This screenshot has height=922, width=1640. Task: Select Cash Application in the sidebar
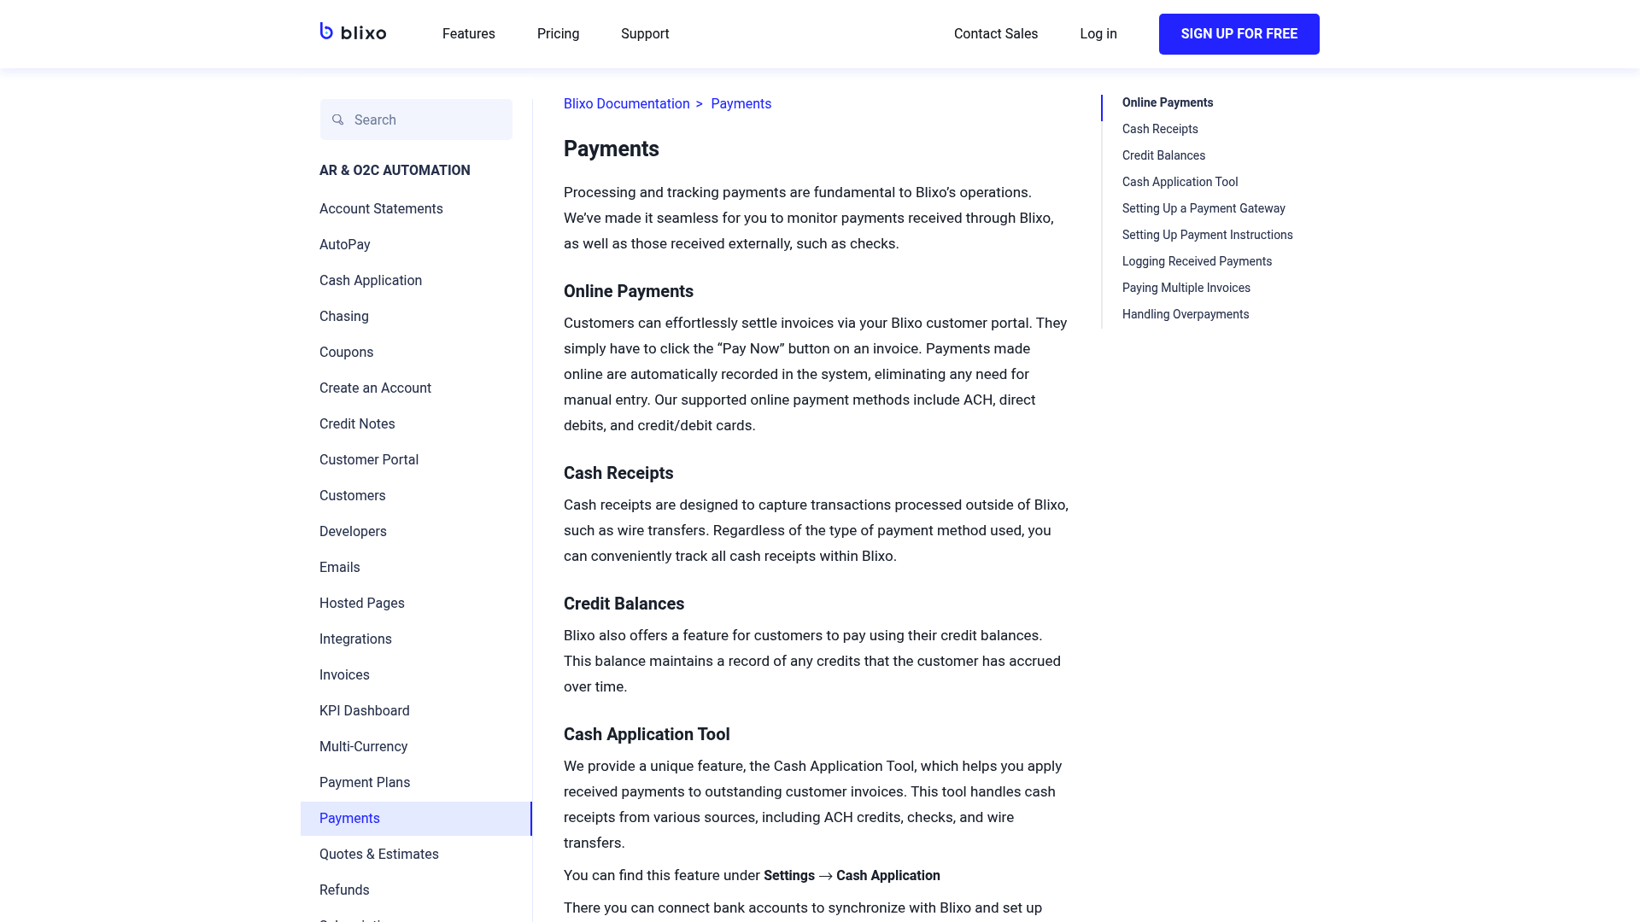click(370, 280)
